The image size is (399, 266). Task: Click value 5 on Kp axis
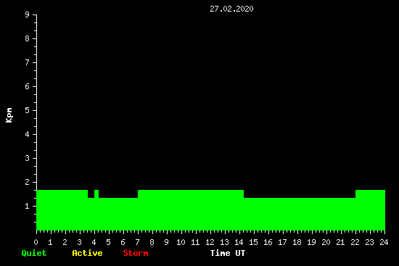pyautogui.click(x=28, y=110)
